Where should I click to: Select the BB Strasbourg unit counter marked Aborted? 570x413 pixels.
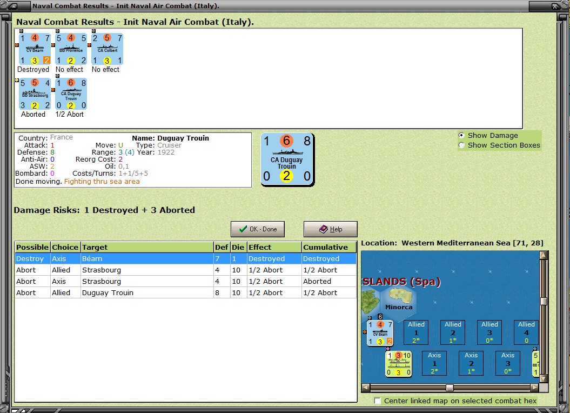35,94
